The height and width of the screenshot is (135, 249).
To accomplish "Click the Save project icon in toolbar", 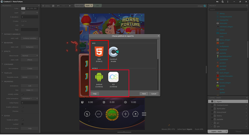I will click(x=53, y=6).
